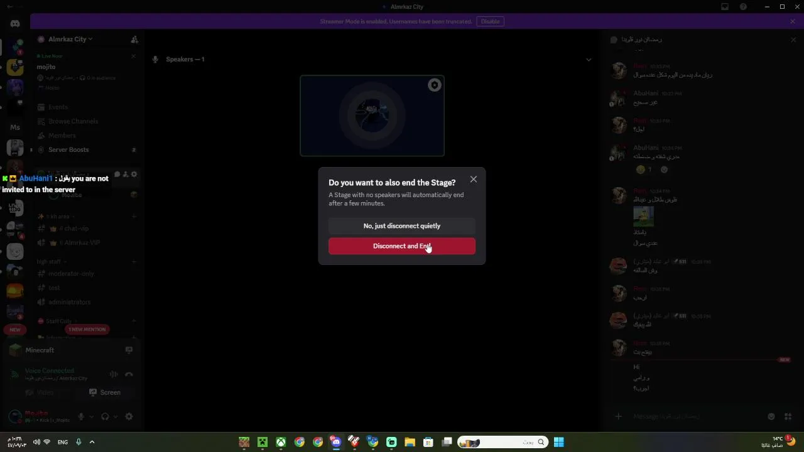Turn on camera with the Video button
804x452 pixels.
pyautogui.click(x=40, y=392)
